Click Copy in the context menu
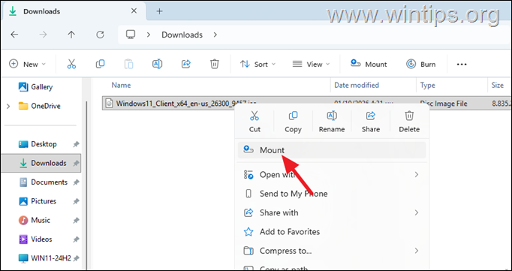Viewport: 512px width, 271px height. pos(293,122)
